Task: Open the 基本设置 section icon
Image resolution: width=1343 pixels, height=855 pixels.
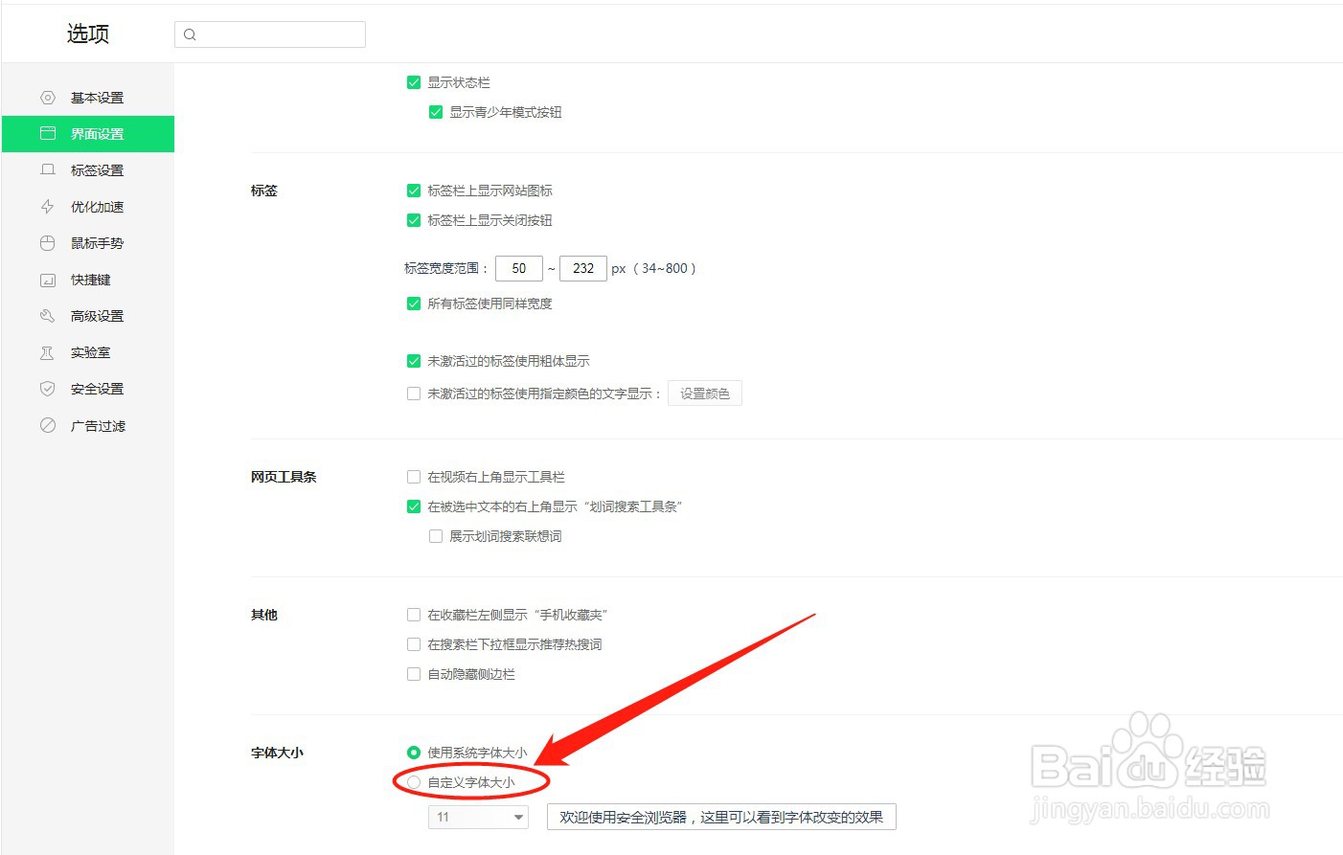Action: (48, 97)
